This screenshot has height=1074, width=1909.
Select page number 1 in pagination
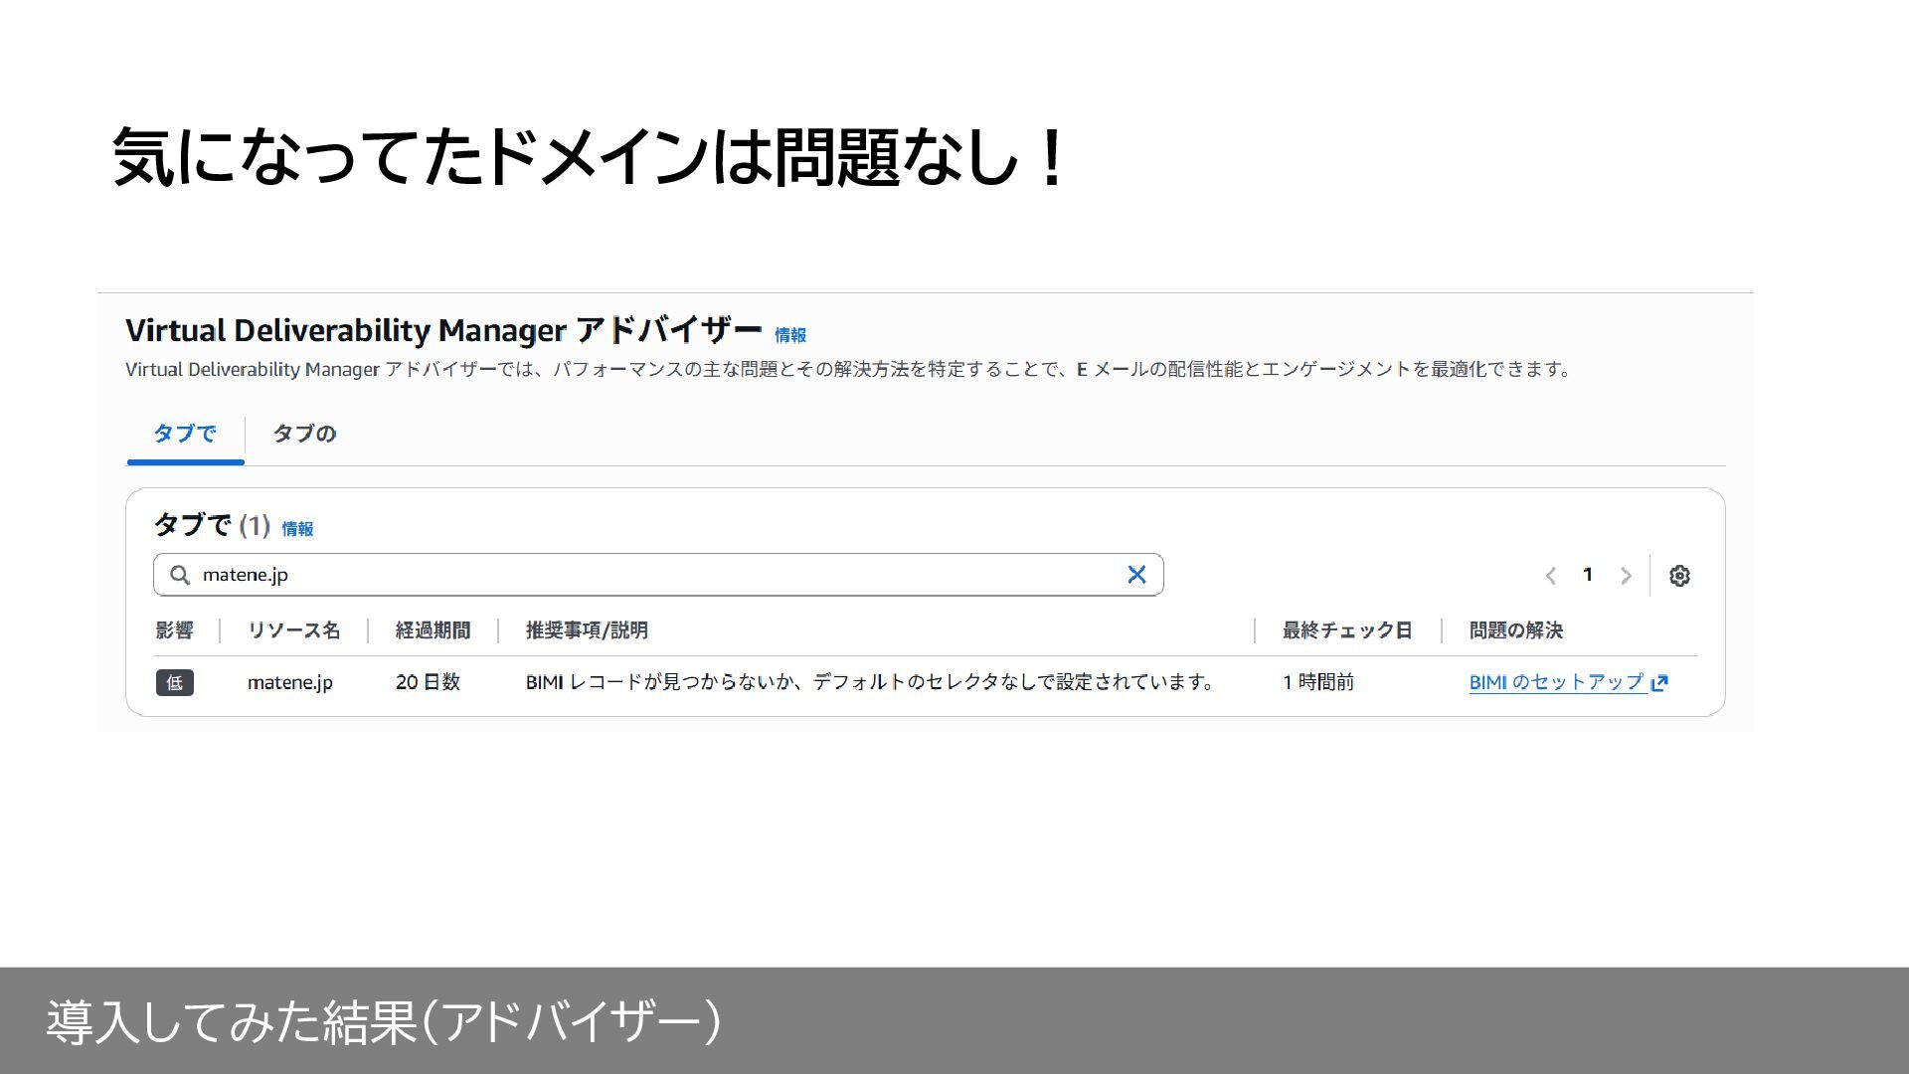tap(1588, 575)
